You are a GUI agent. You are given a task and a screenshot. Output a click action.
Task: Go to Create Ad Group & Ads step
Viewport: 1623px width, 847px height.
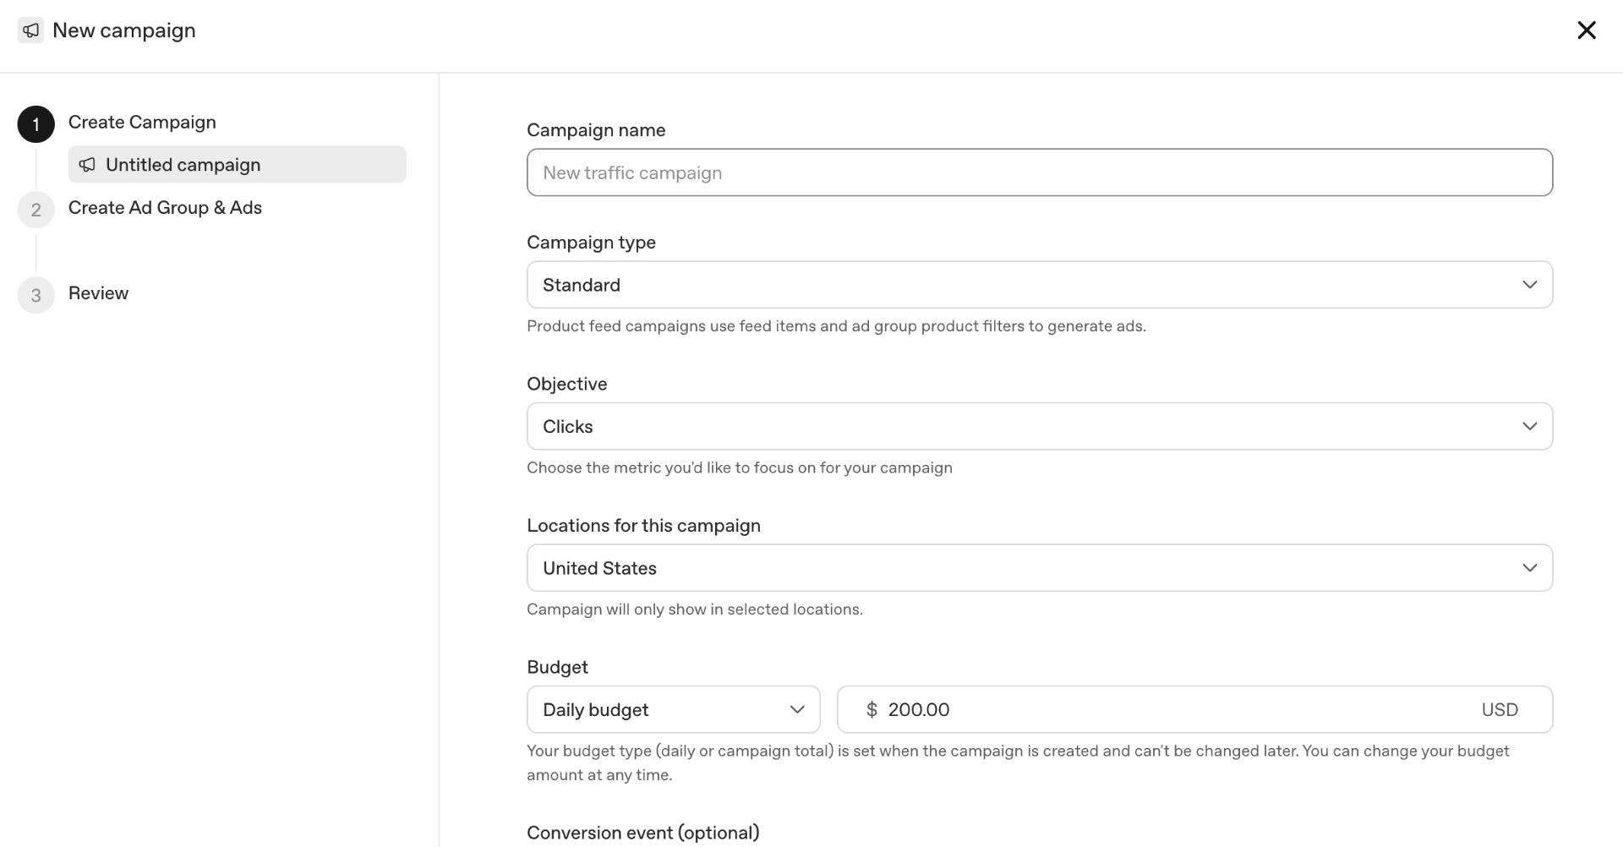coord(165,207)
